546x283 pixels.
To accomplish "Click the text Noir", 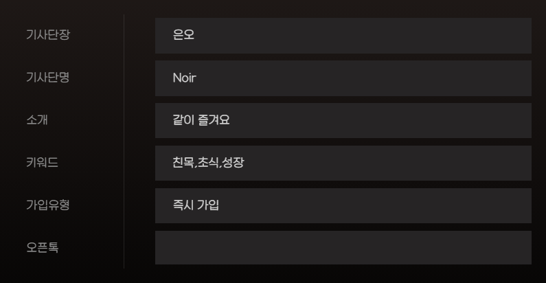I will click(x=184, y=78).
